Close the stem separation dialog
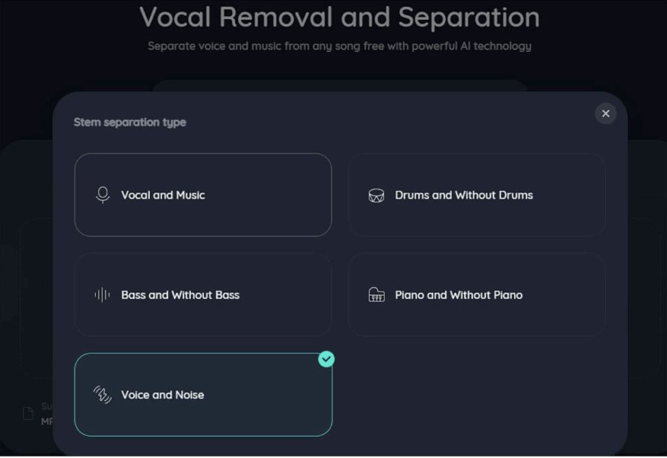 tap(606, 113)
